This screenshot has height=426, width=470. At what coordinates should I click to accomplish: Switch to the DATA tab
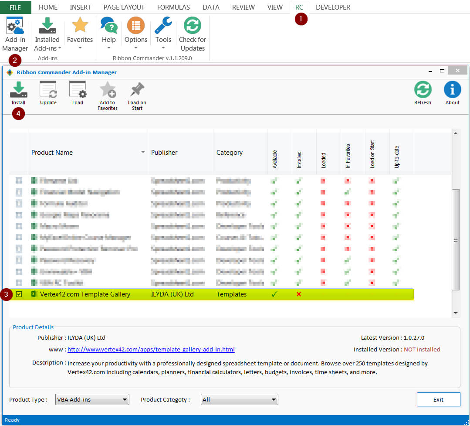pos(211,7)
